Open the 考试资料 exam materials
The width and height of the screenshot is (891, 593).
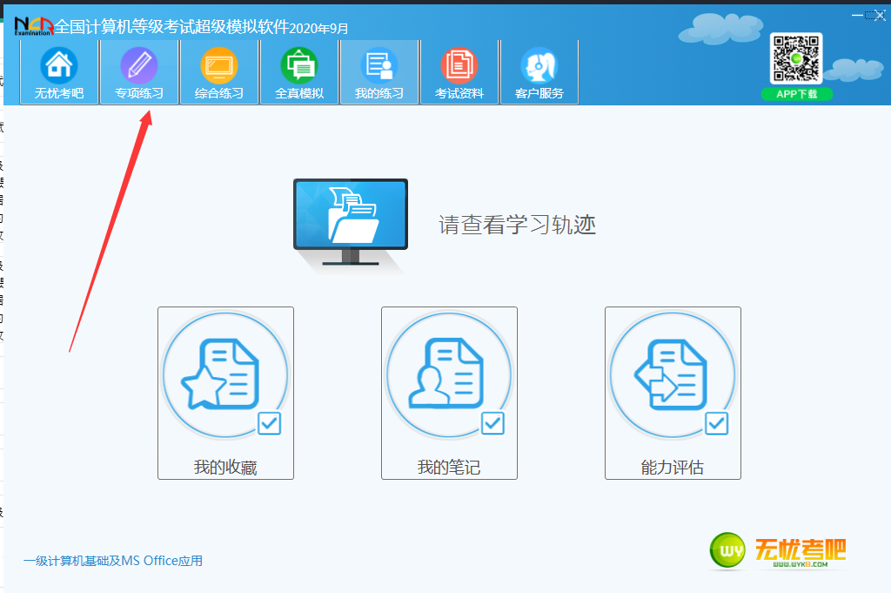459,71
